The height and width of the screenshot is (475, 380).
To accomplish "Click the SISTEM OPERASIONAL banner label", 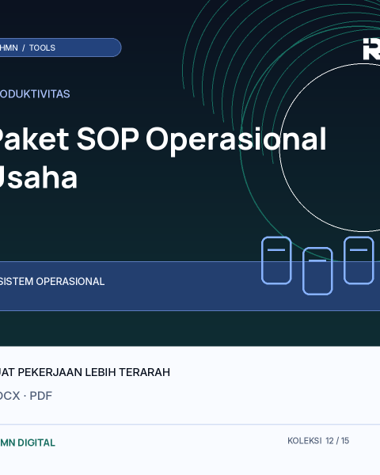I will coord(52,281).
